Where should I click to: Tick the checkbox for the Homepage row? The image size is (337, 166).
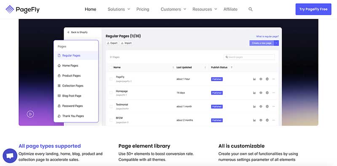coord(111,93)
